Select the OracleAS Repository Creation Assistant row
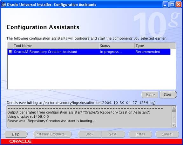Image resolution: width=183 pixels, height=145 pixels. [89, 52]
